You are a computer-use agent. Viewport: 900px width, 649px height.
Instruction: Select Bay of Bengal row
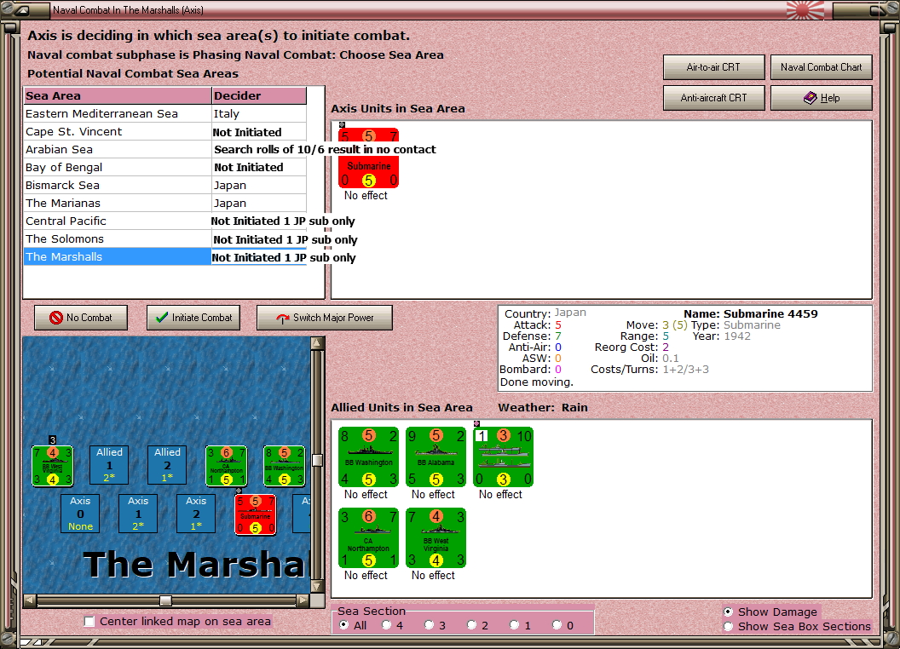pos(165,167)
